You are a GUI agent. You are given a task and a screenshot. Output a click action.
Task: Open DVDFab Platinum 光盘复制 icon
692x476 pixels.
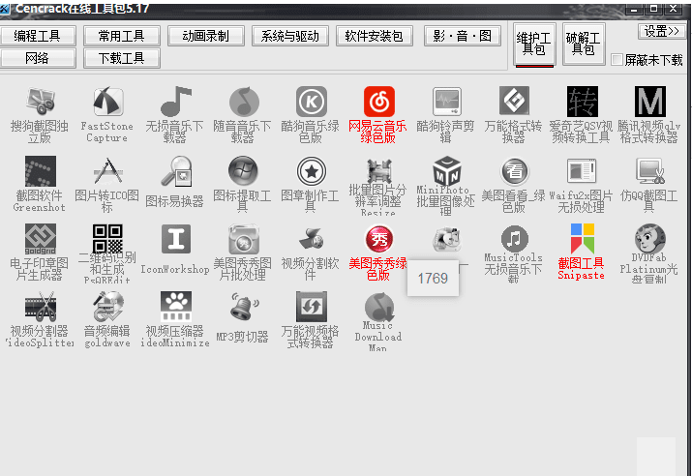point(649,239)
